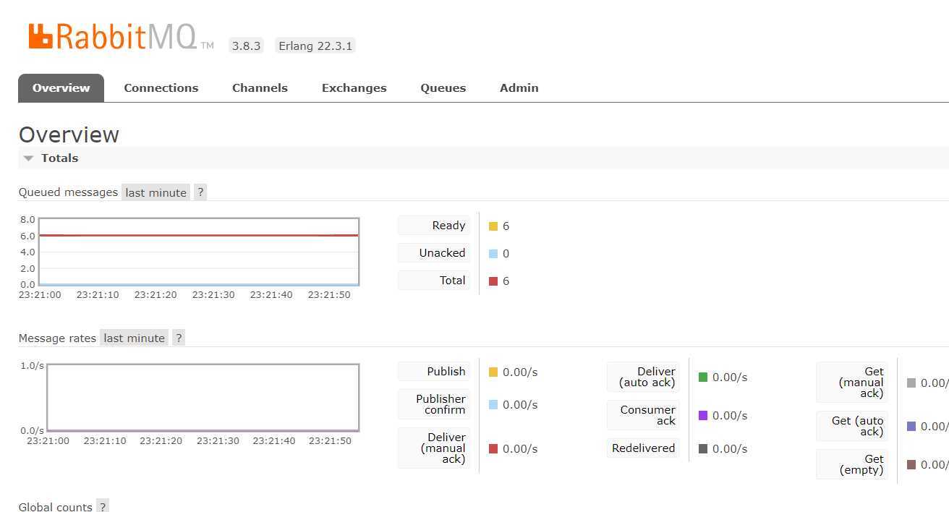Screen dimensions: 949x512
Task: Click the Get (manual ack) label
Action: (x=852, y=383)
